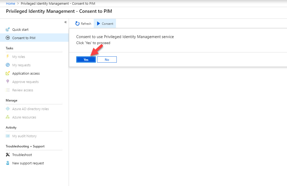The height and width of the screenshot is (186, 287).
Task: Click the Quick start rocket icon
Action: click(x=8, y=29)
